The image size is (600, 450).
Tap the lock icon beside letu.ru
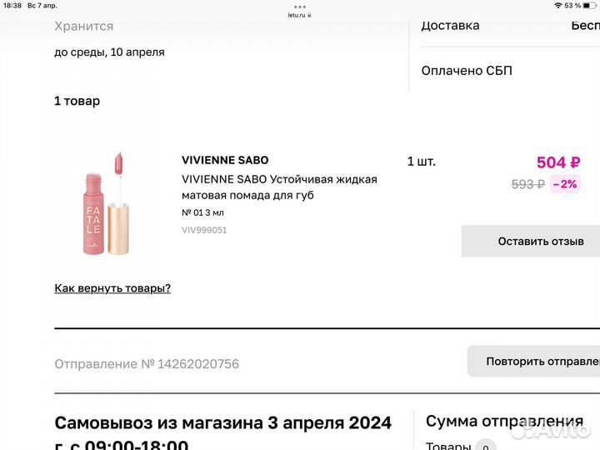point(309,15)
